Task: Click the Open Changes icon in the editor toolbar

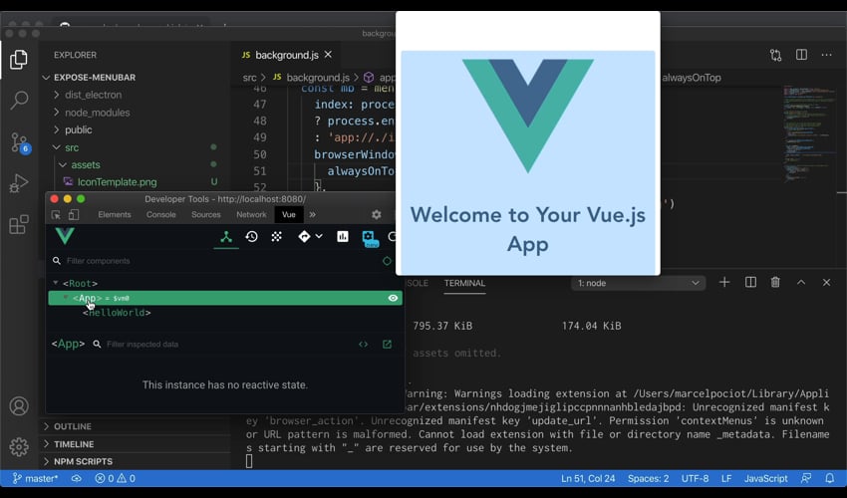Action: [775, 55]
